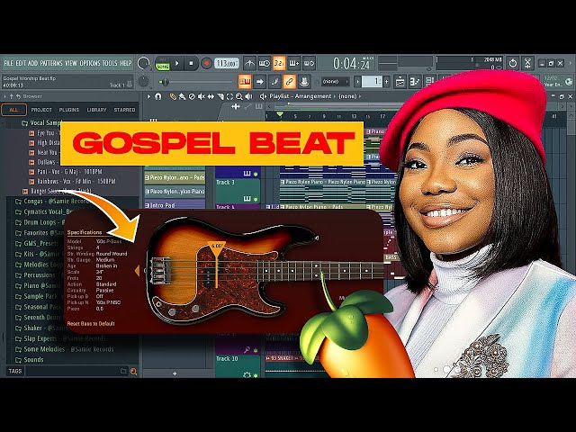The height and width of the screenshot is (432, 576).
Task: Click the tool icon right of circular arrow
Action: pos(527,63)
